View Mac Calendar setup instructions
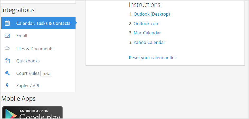Image resolution: width=249 pixels, height=119 pixels. pos(147,33)
